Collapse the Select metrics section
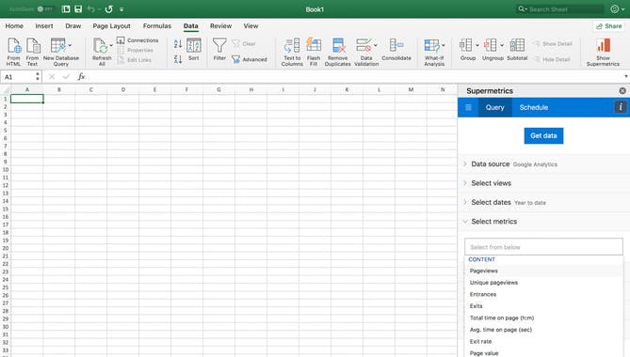The image size is (630, 357). [x=543, y=221]
